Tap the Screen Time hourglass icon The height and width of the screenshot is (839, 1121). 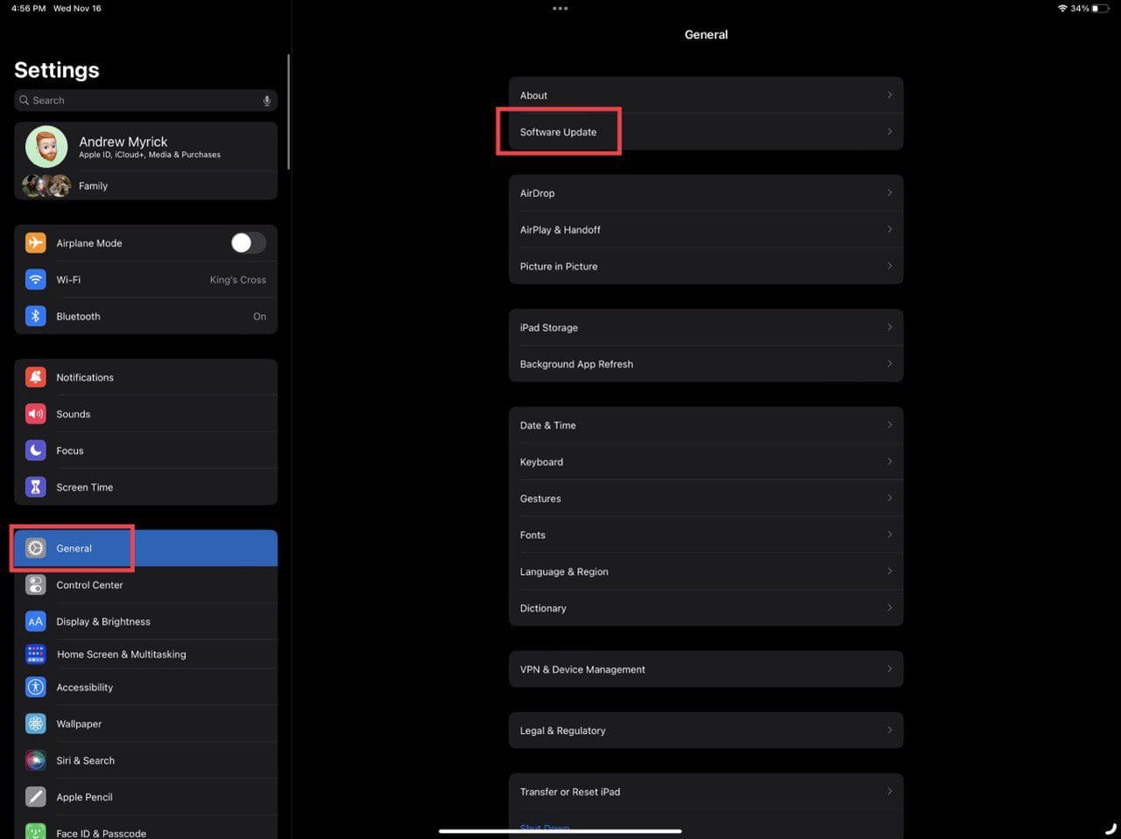click(35, 487)
